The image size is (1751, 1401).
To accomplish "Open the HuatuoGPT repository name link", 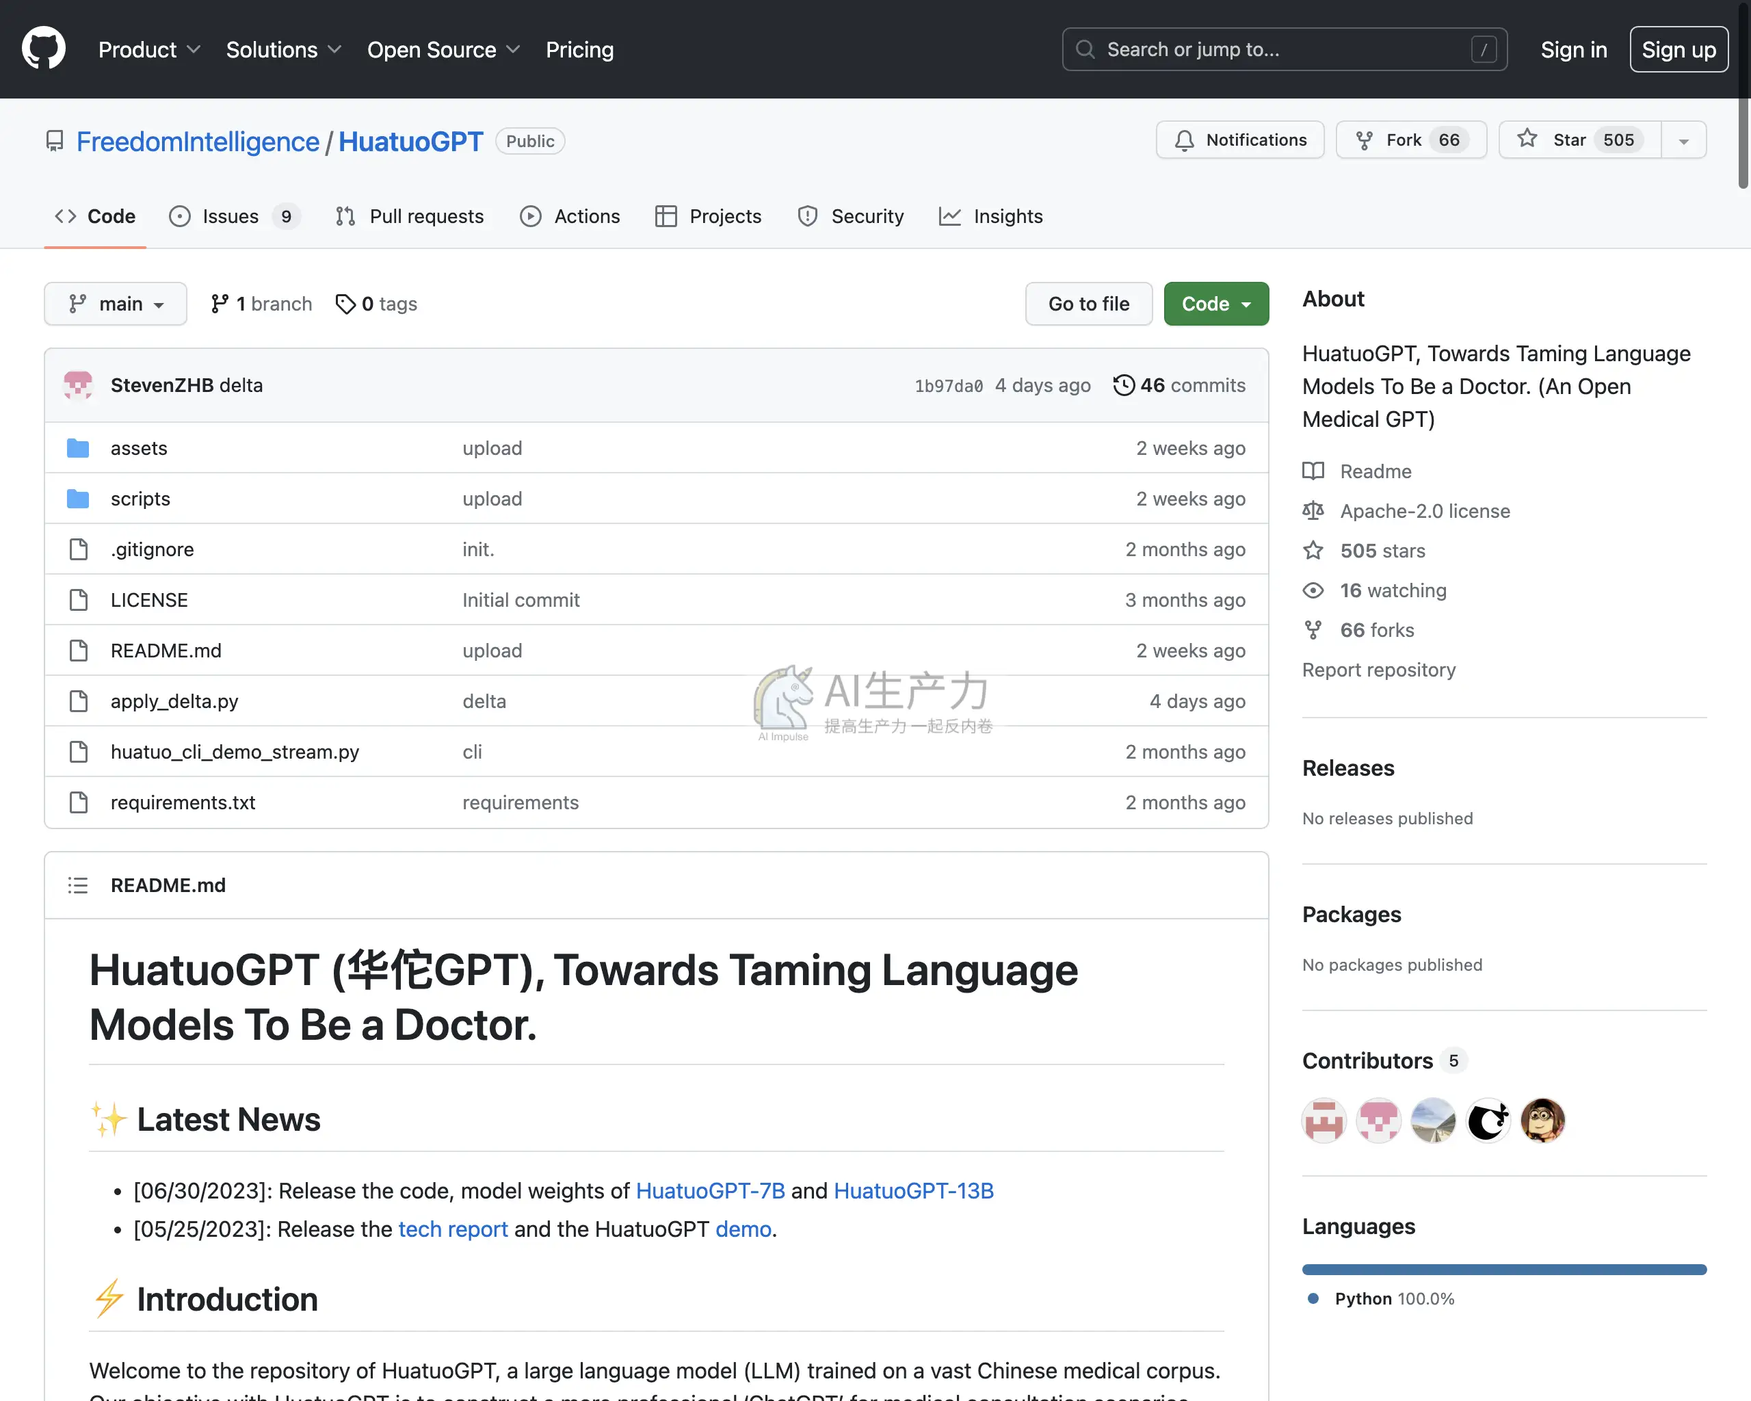I will (x=411, y=142).
